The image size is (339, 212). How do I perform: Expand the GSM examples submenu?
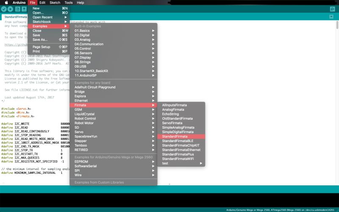click(x=114, y=110)
